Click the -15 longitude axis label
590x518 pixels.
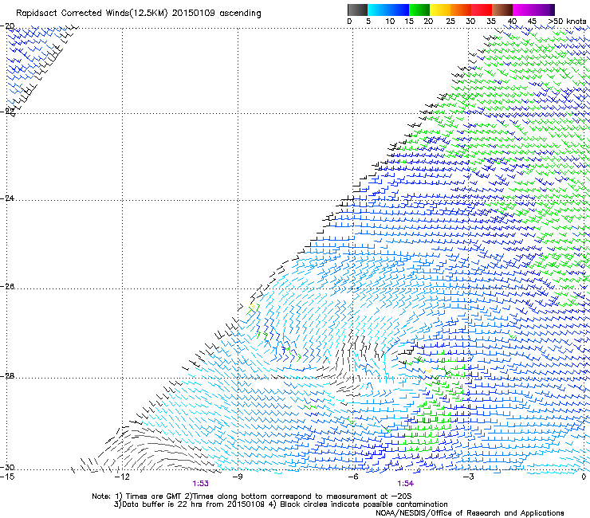coord(7,477)
